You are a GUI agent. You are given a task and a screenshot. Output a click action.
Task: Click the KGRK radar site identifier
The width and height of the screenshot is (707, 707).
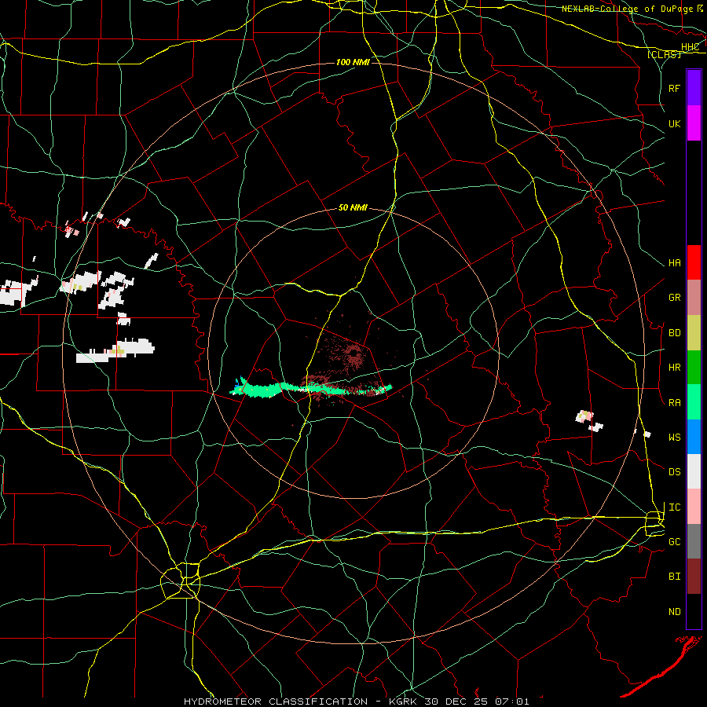[x=403, y=702]
